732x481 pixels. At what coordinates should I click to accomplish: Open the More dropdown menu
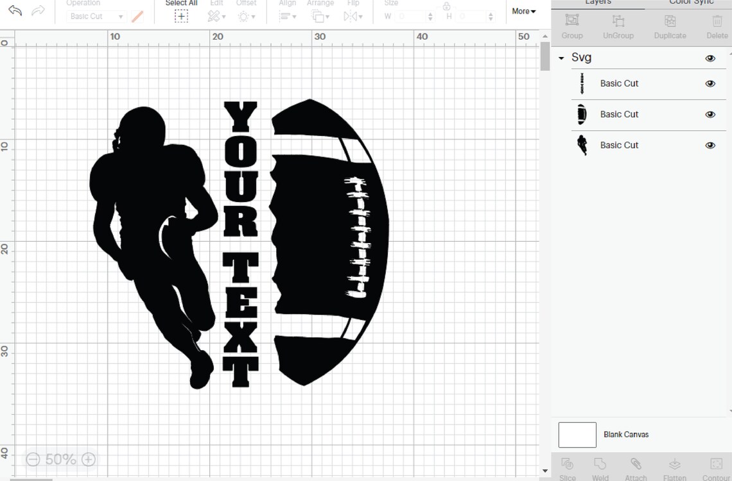click(x=523, y=11)
